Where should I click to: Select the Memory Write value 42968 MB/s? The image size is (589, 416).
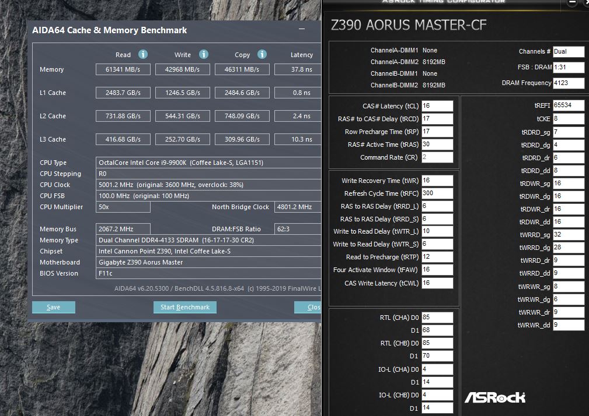[x=182, y=69]
